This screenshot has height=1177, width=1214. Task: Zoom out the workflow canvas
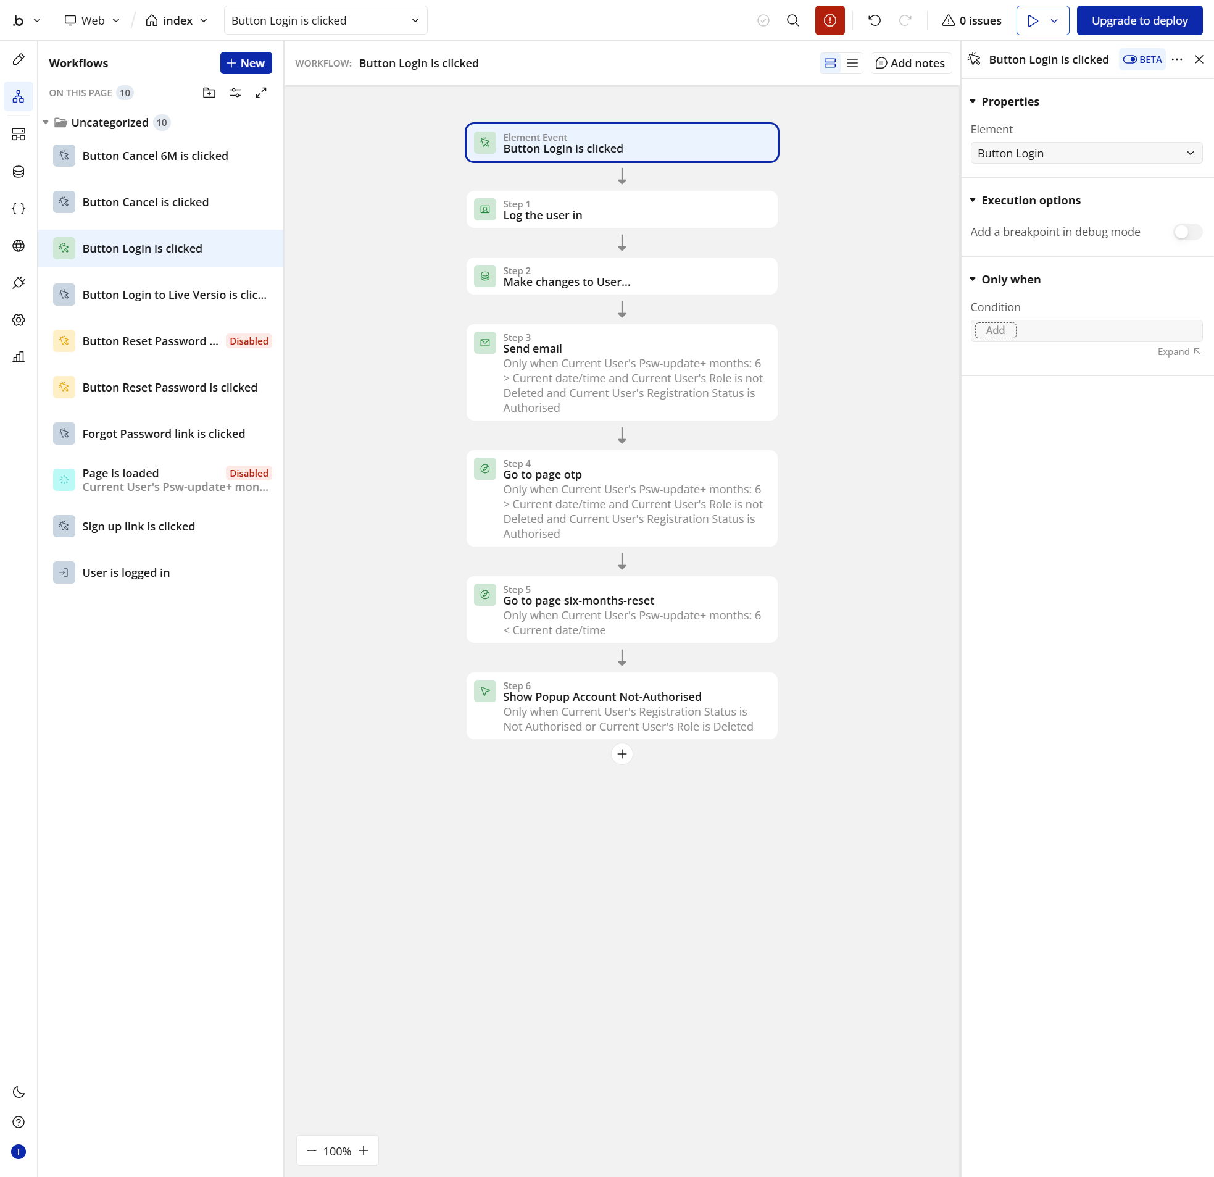click(312, 1151)
